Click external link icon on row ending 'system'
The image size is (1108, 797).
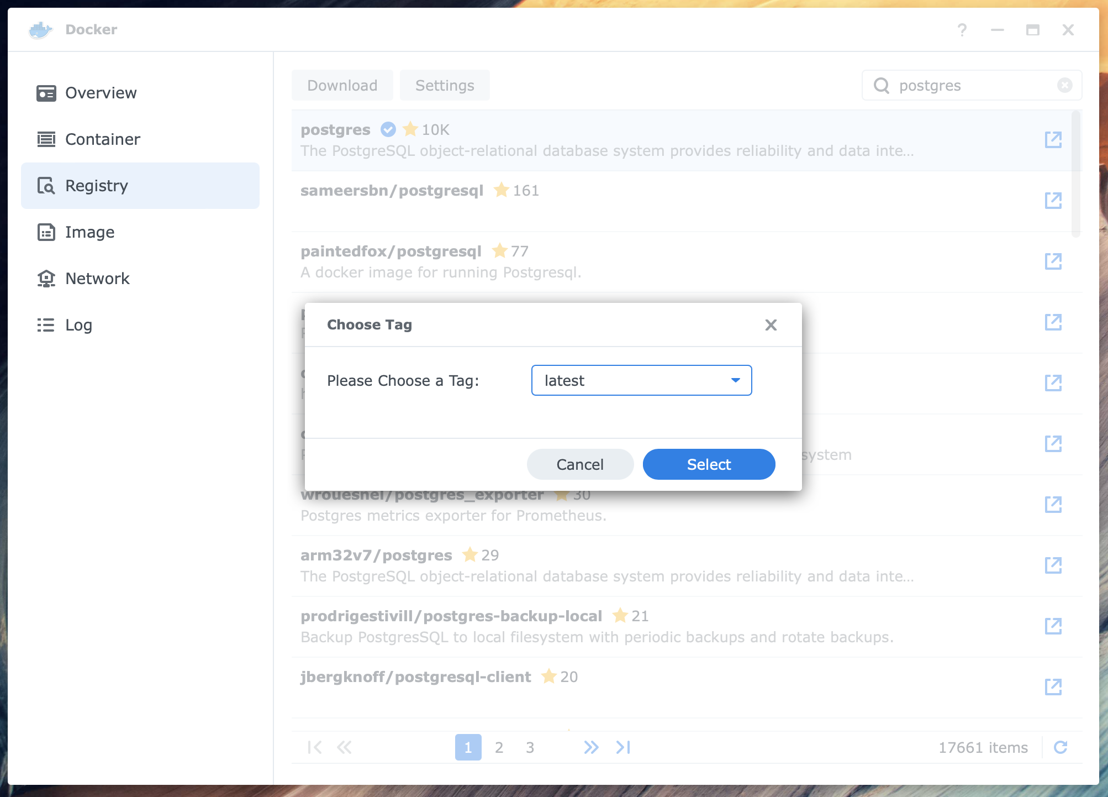pos(1053,443)
